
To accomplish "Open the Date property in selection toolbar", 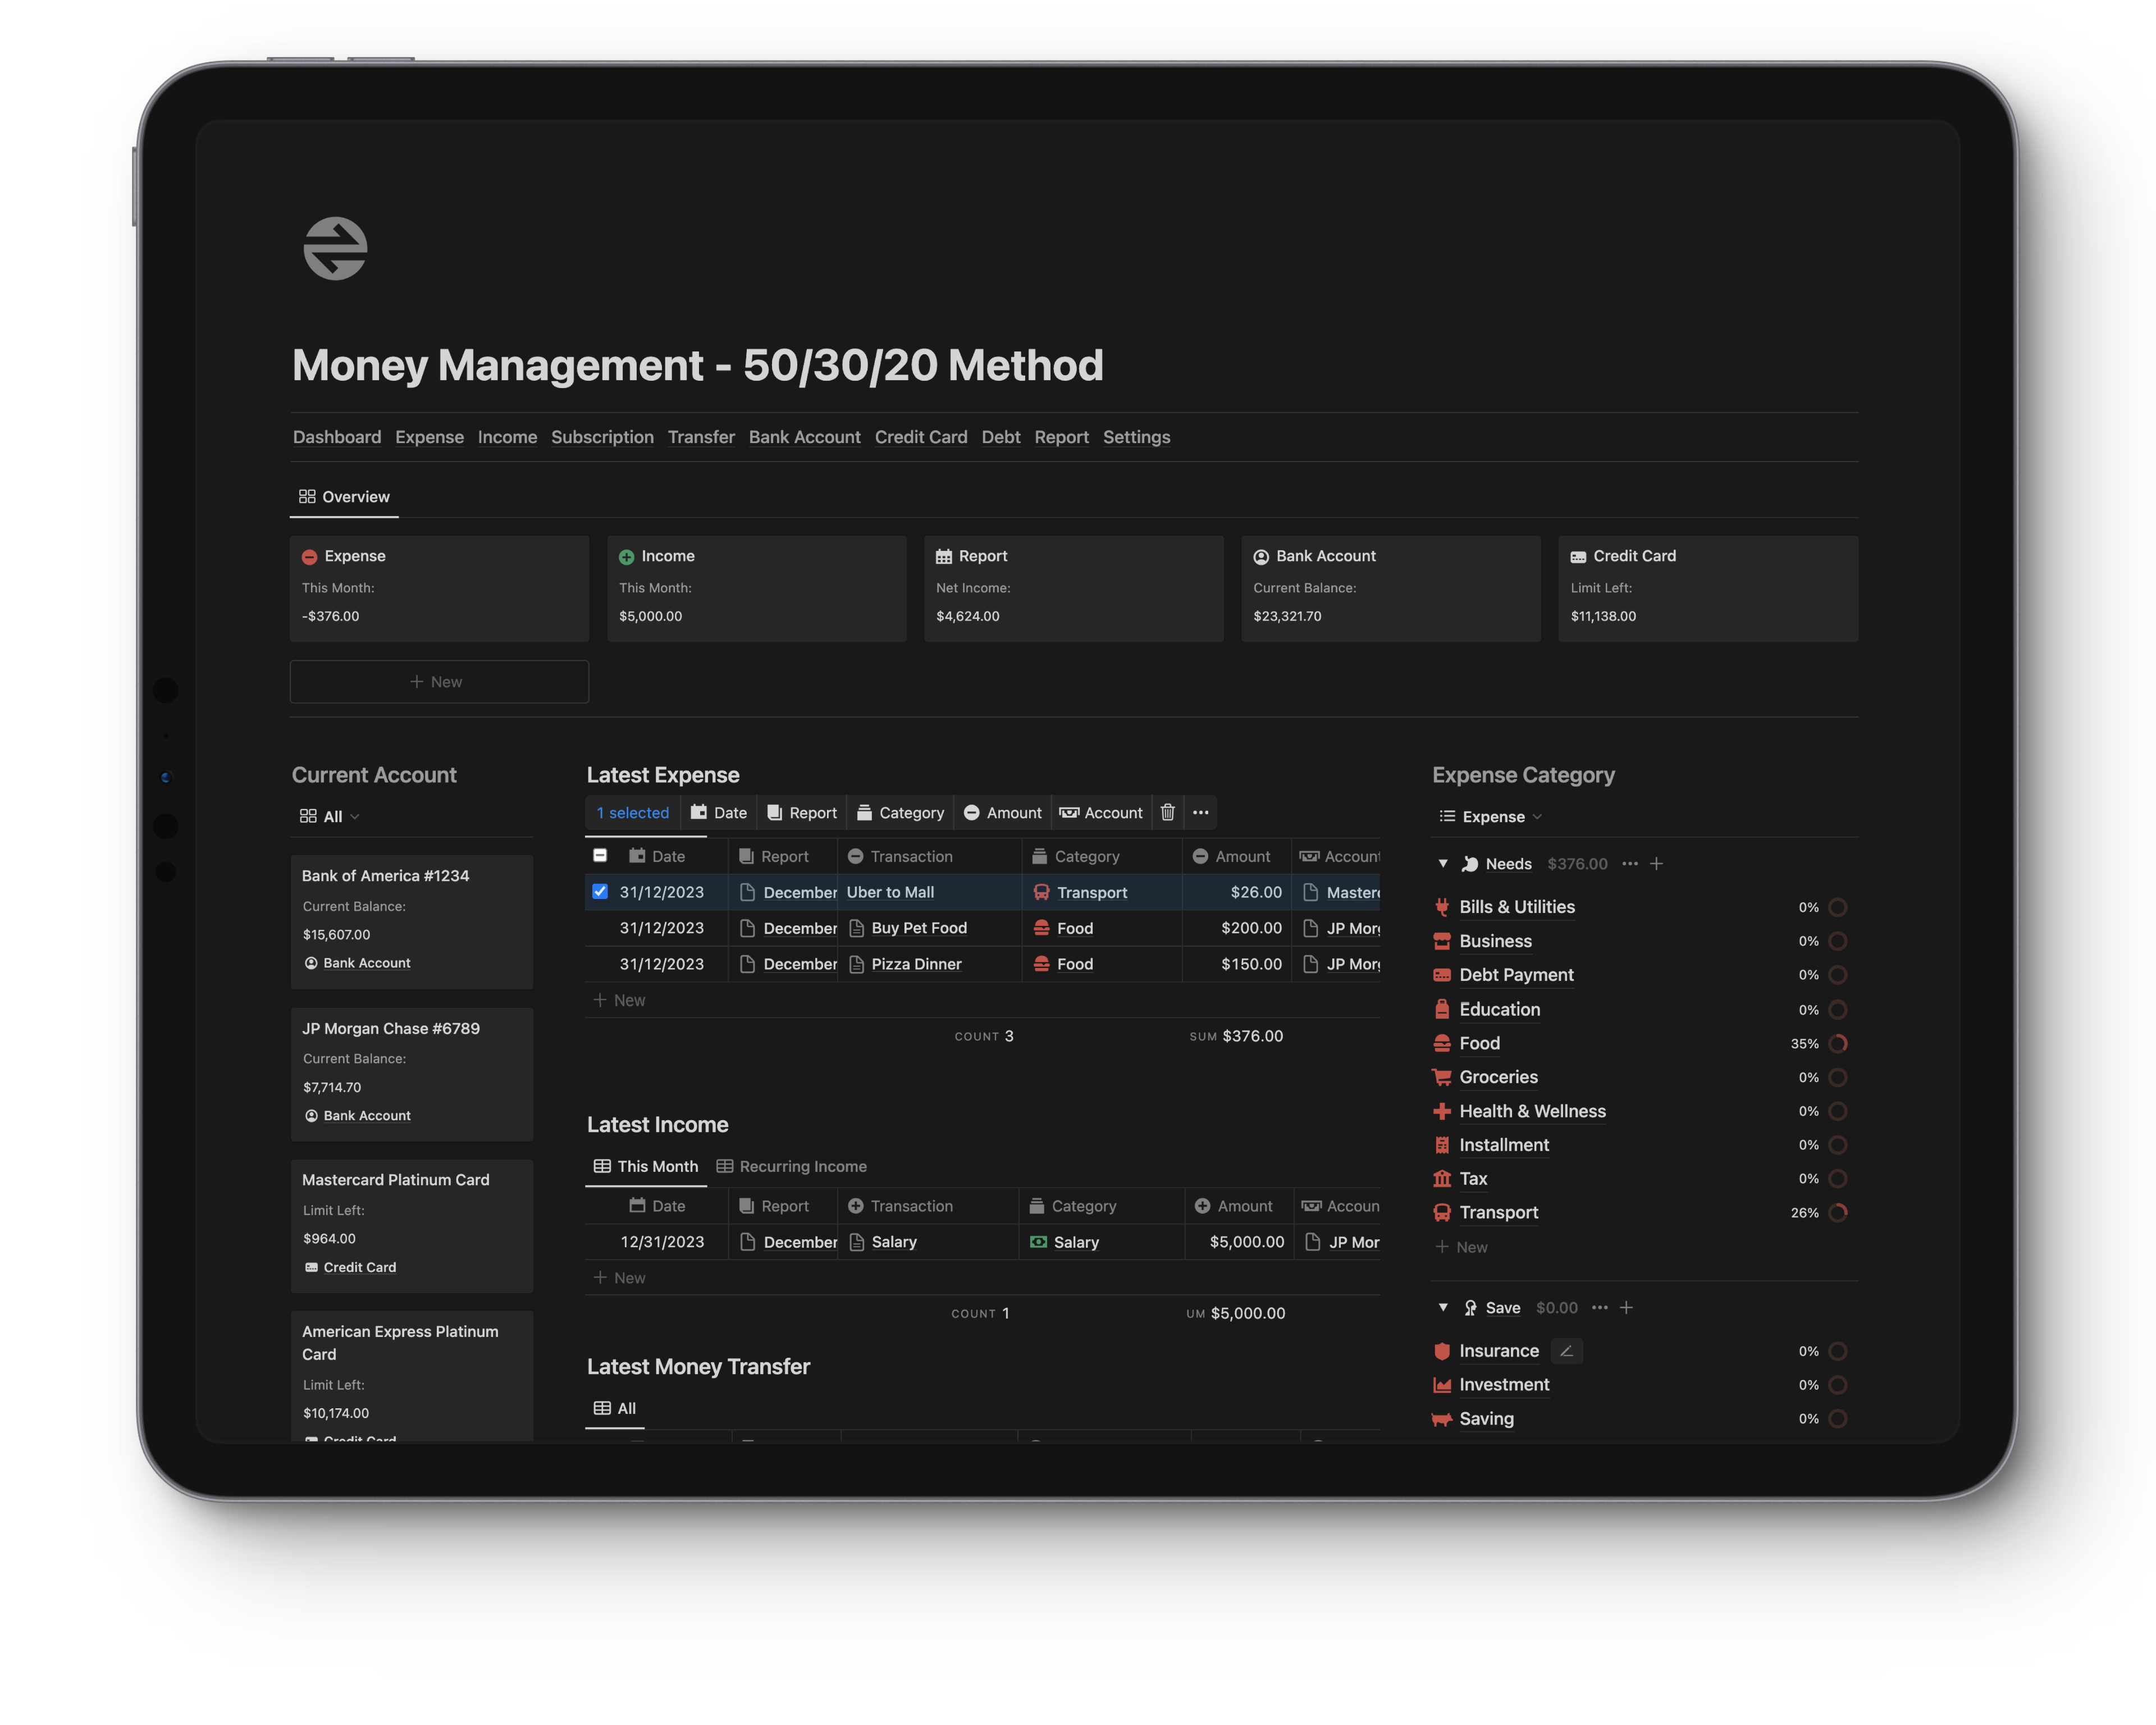I will point(719,813).
